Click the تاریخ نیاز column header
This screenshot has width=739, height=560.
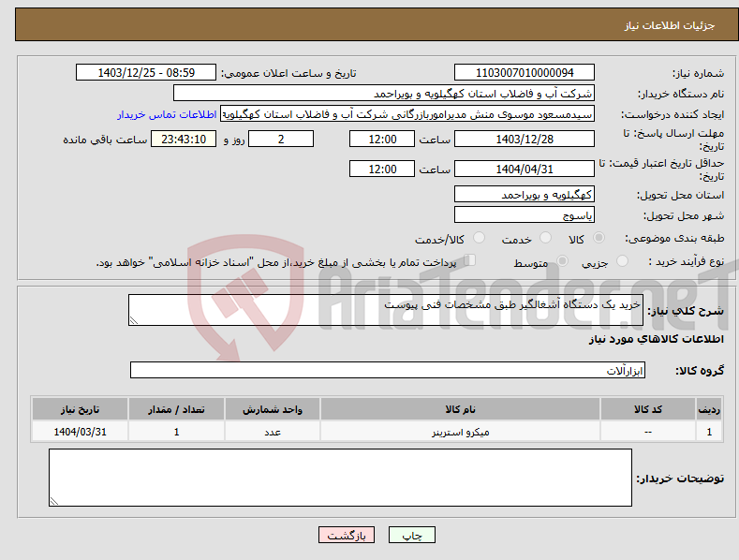tap(80, 409)
